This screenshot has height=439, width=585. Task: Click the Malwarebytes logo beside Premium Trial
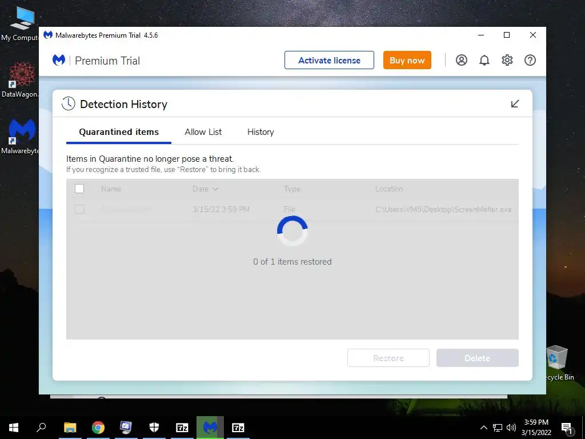click(x=59, y=60)
